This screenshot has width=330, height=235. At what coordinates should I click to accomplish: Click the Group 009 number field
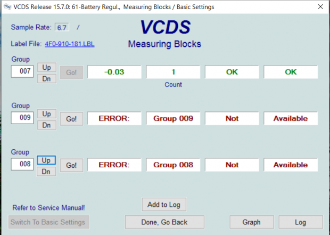point(22,118)
